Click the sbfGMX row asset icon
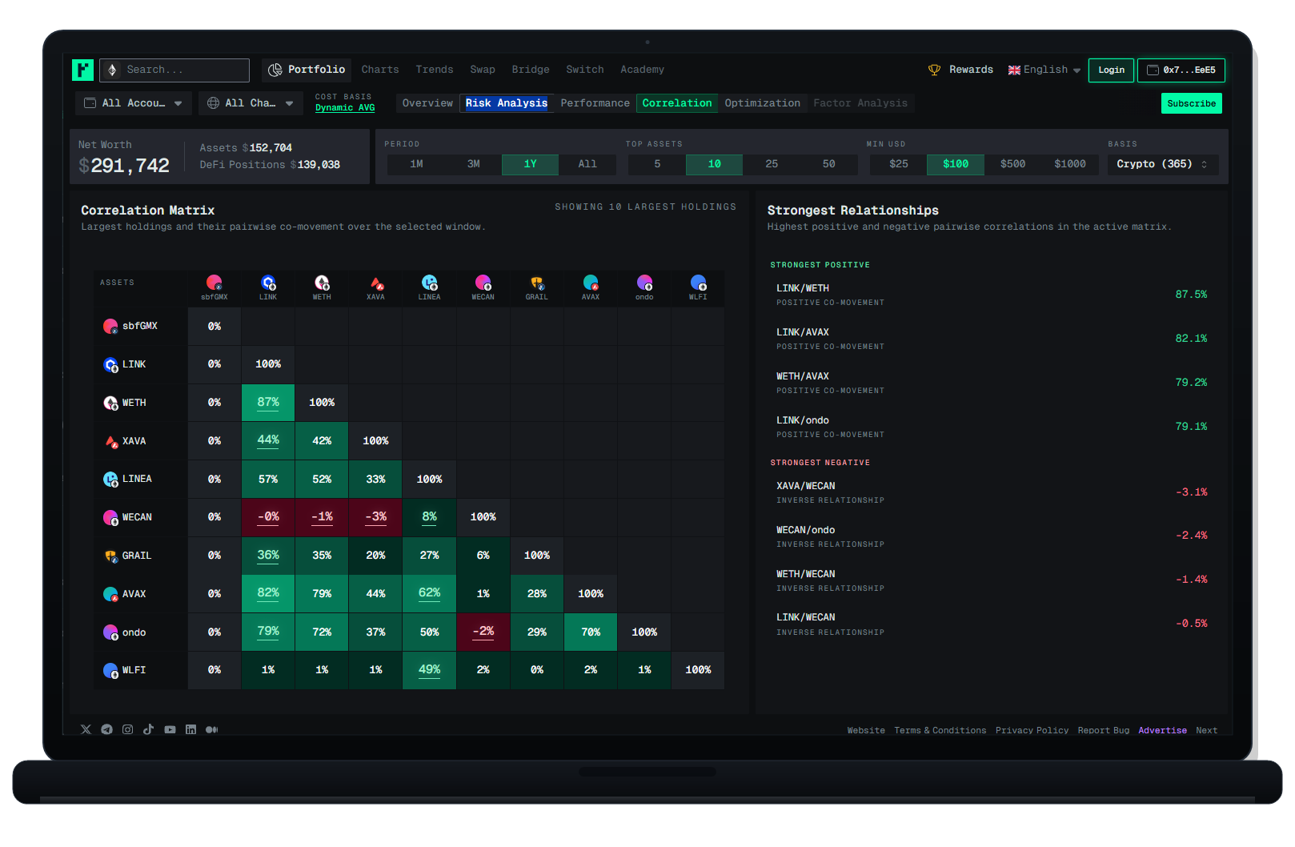This screenshot has height=847, width=1295. [x=110, y=326]
